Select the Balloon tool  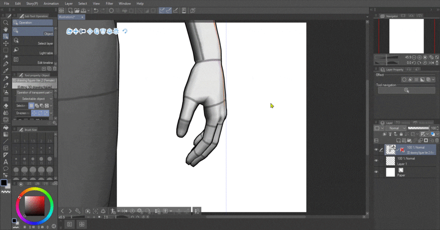pyautogui.click(x=5, y=169)
